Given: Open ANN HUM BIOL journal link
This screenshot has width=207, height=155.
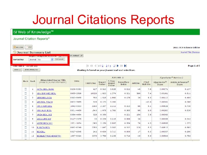Looking at the screenshot, I should (x=44, y=110).
